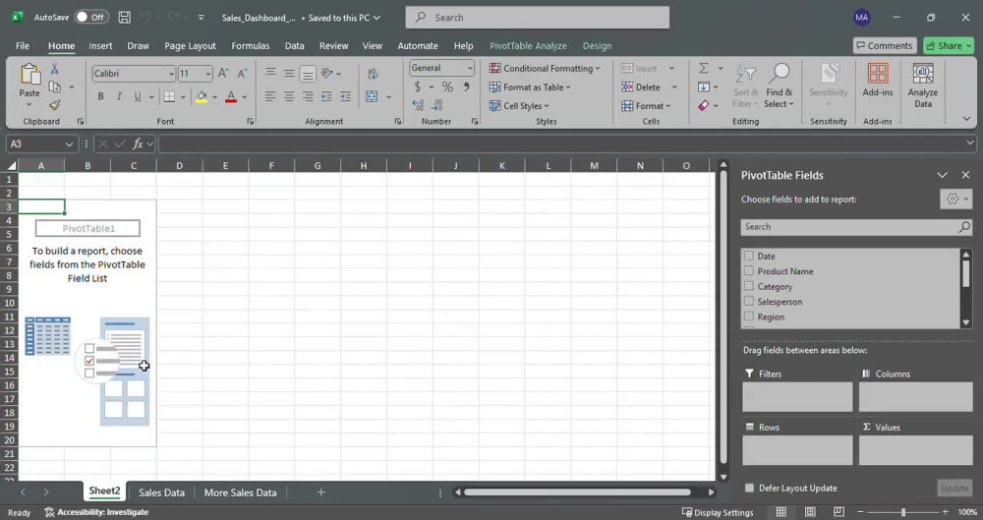This screenshot has width=983, height=520.
Task: Open Display Settings in status bar
Action: coord(718,512)
